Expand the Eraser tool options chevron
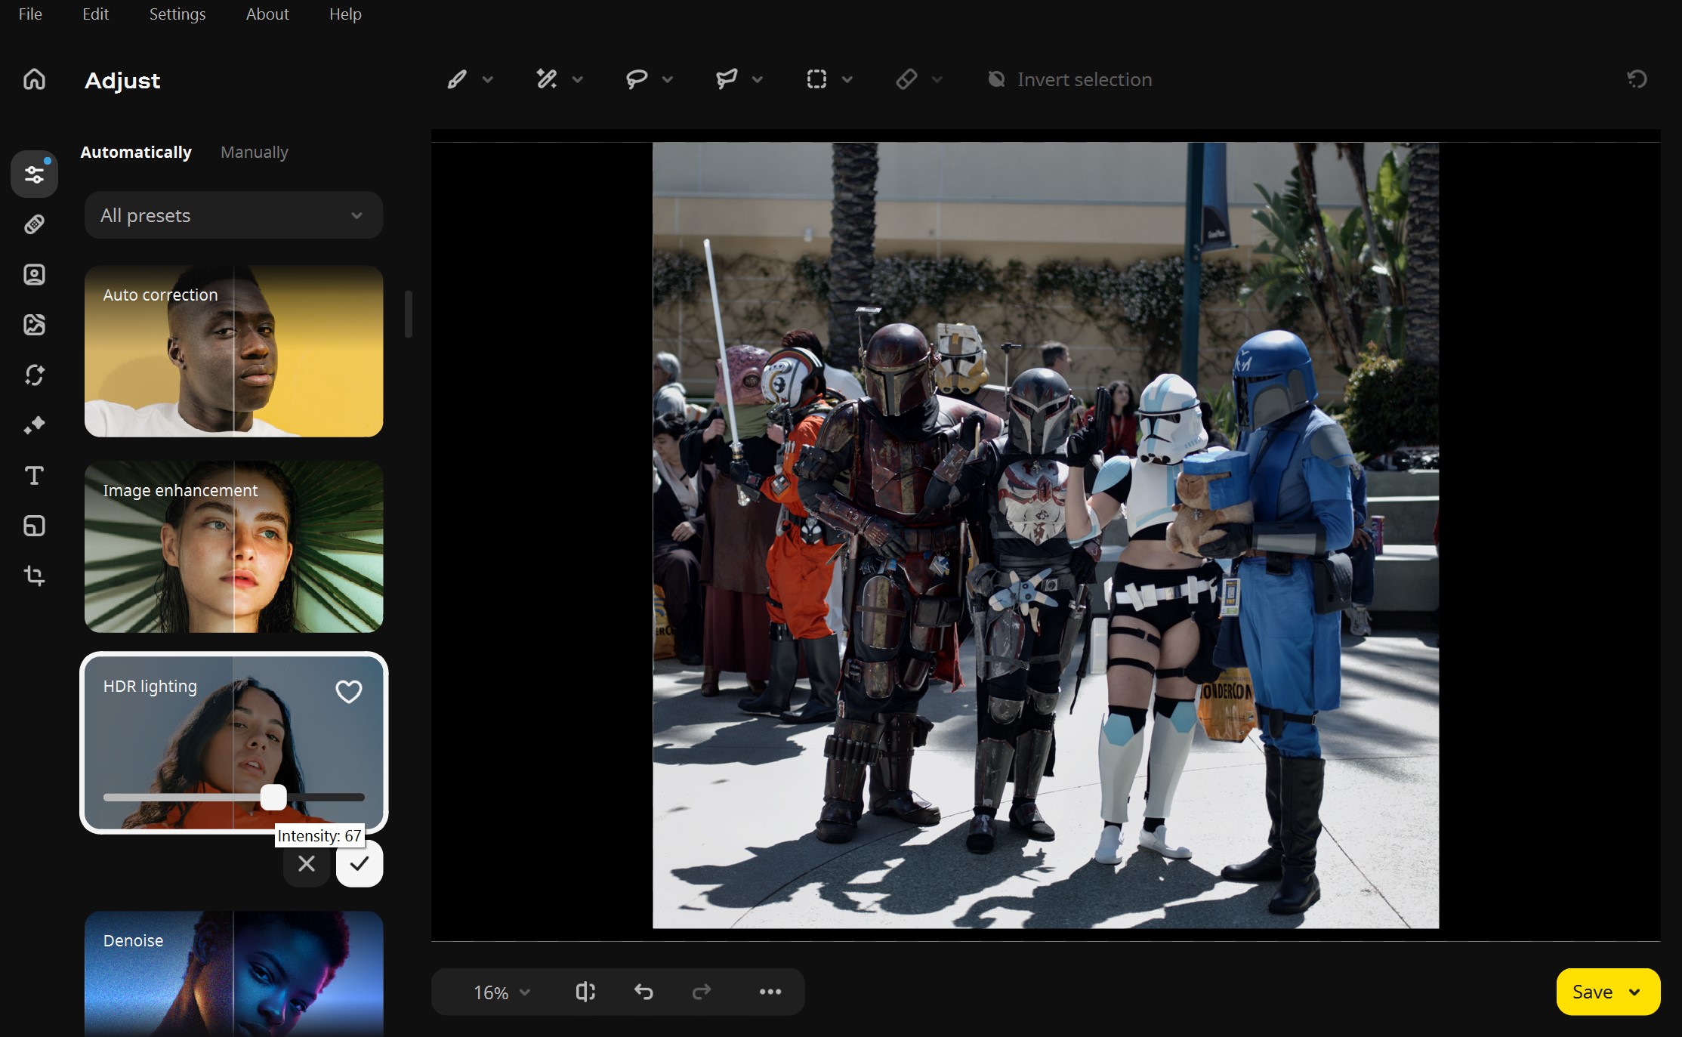Viewport: 1682px width, 1037px height. (937, 79)
